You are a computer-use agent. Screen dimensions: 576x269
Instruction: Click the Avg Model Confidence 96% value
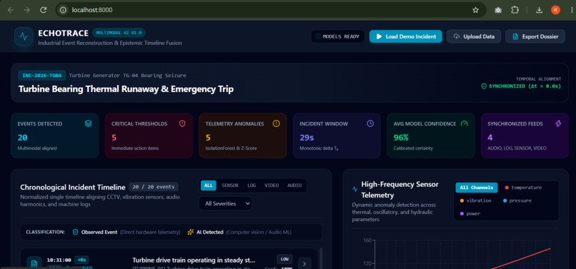pyautogui.click(x=401, y=138)
